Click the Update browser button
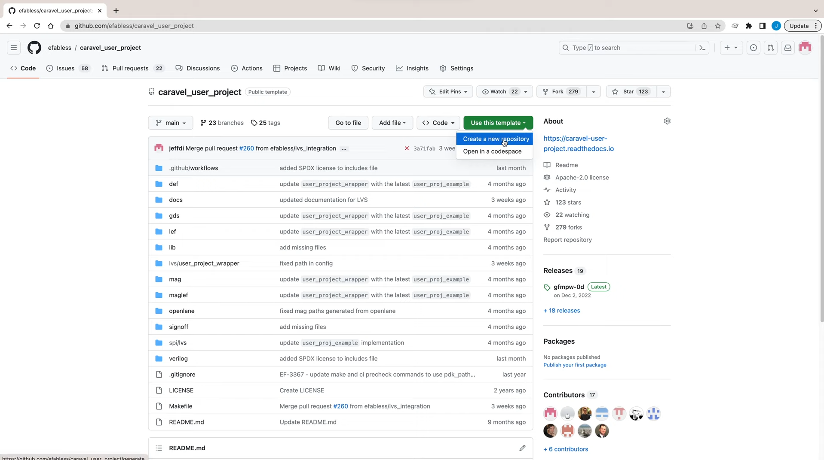 803,26
